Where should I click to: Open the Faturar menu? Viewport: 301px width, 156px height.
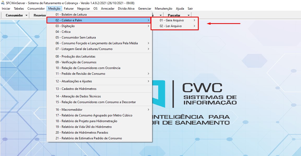coord(69,9)
